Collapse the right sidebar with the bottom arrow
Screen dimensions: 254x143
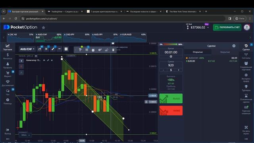coord(246,139)
